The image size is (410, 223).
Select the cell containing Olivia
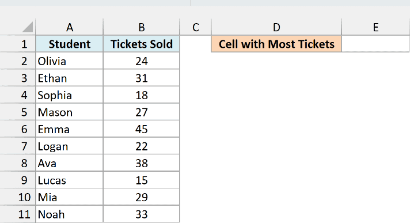pyautogui.click(x=69, y=61)
